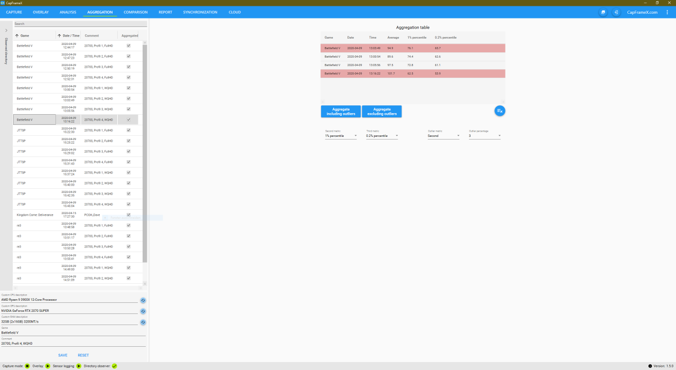Click the login arrow icon in header
Viewport: 676px width, 370px height.
tap(616, 12)
